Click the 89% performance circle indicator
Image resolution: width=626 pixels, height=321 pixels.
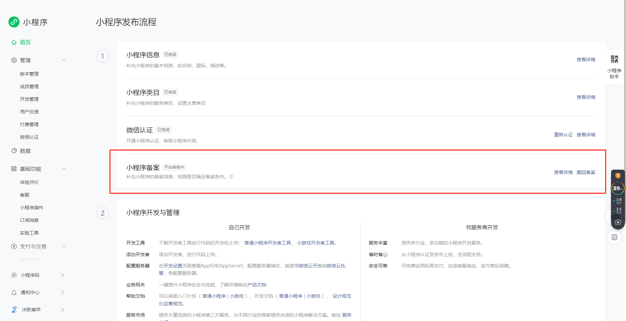point(618,188)
